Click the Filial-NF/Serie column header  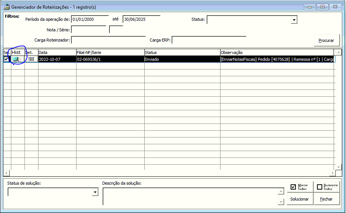click(110, 52)
